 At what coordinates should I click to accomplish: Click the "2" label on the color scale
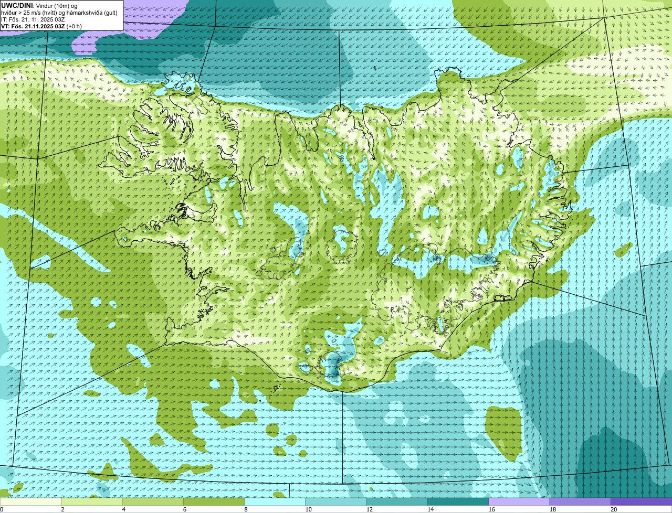tap(62, 509)
